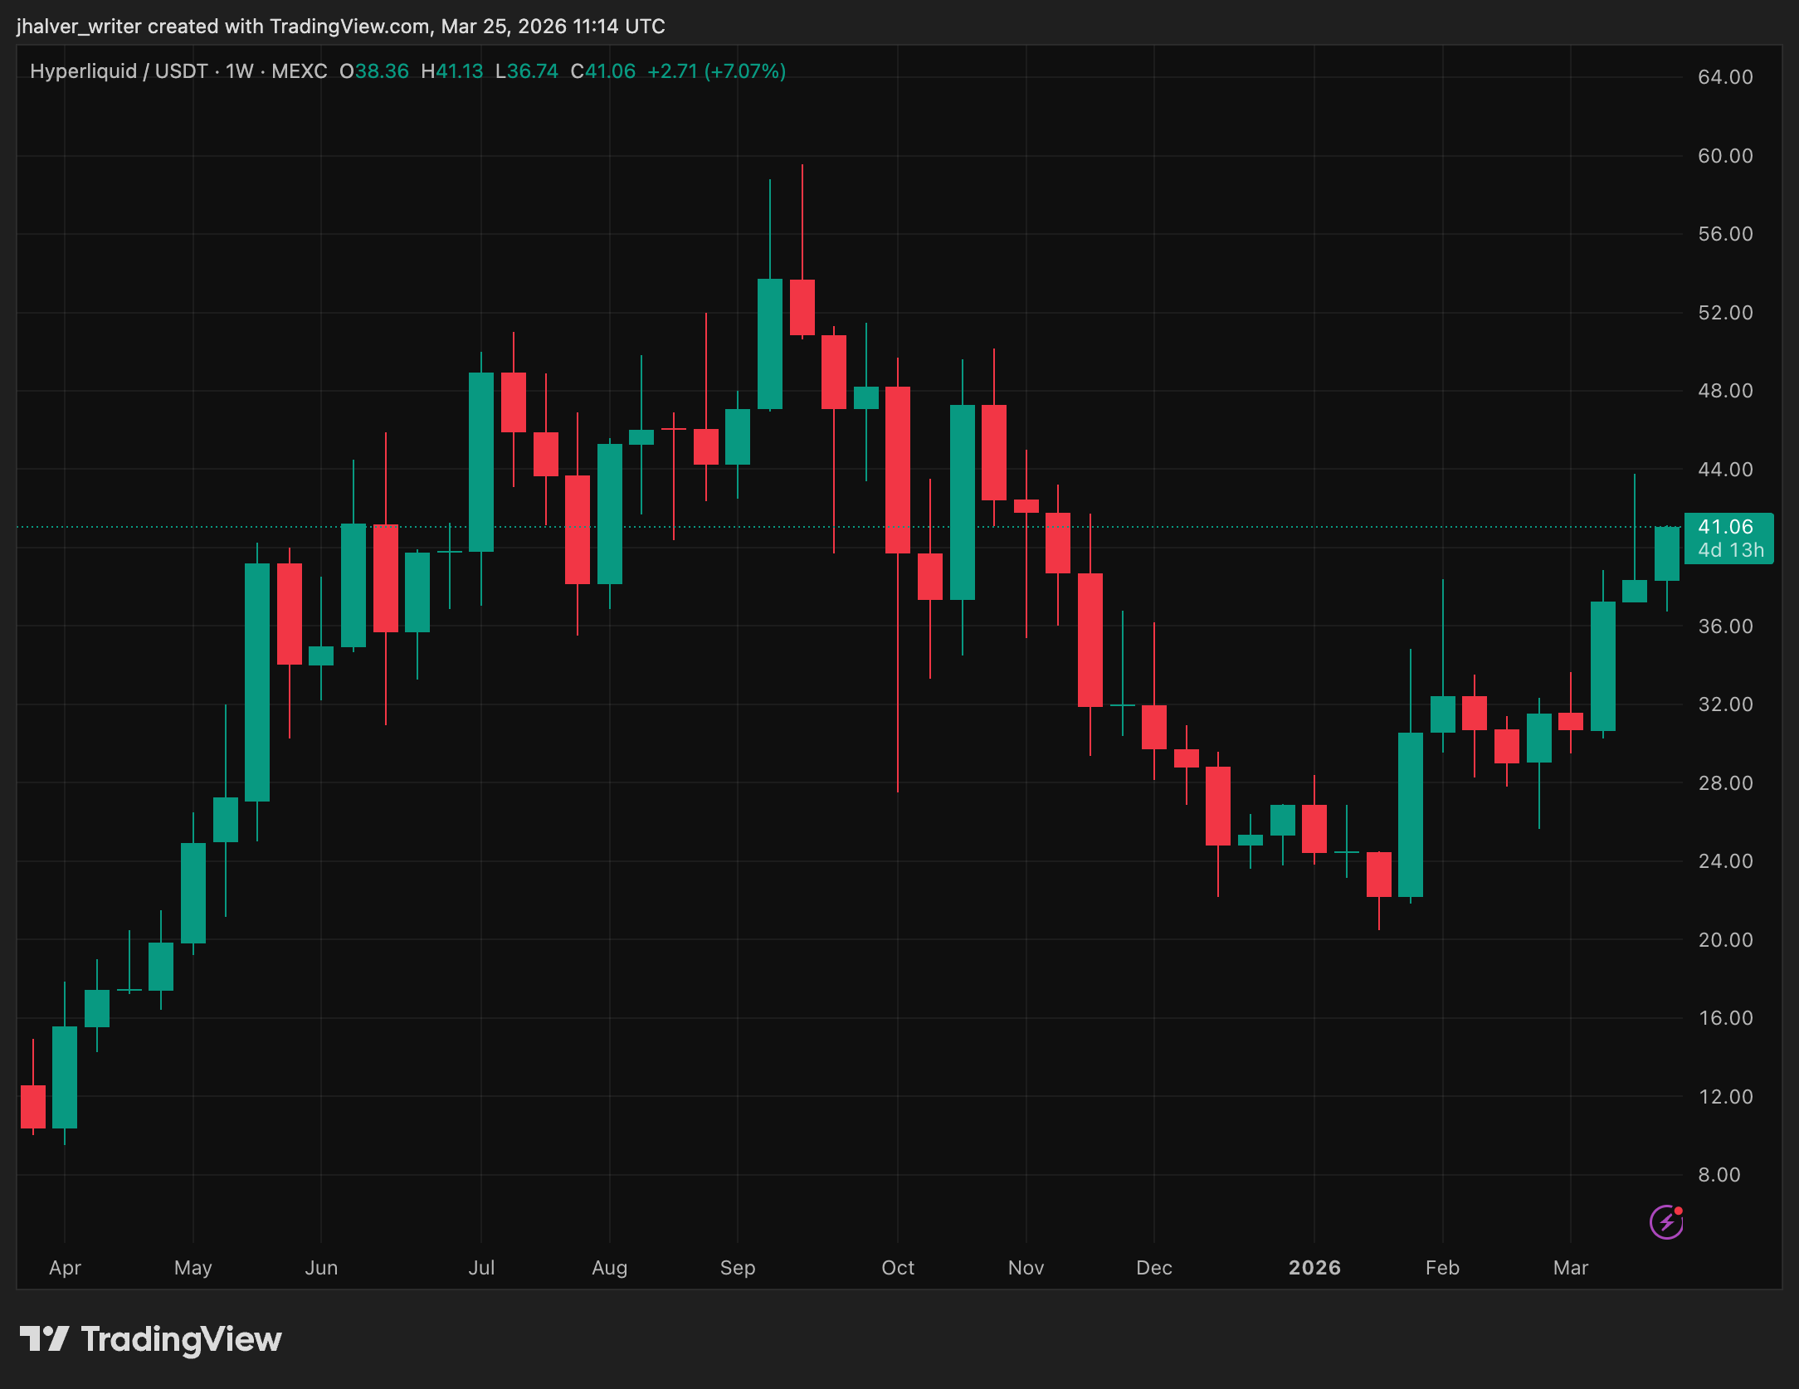1799x1389 pixels.
Task: Click the Hyperliquid / USDT symbol title
Action: tap(119, 71)
